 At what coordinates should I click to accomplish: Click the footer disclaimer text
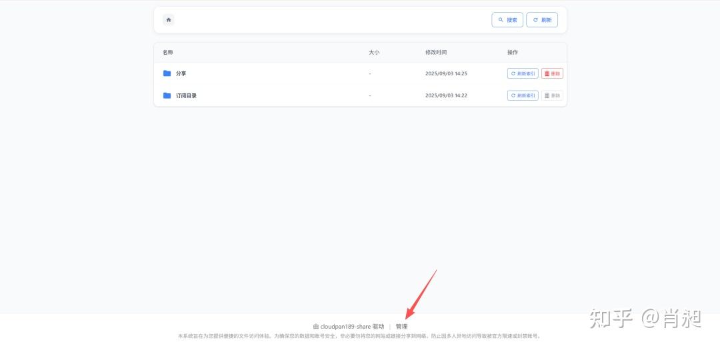click(359, 337)
